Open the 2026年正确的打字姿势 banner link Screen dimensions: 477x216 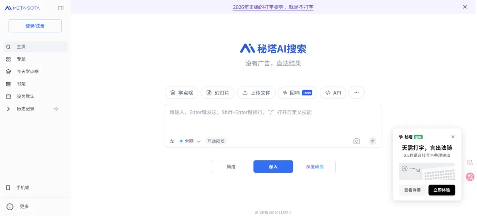[273, 7]
